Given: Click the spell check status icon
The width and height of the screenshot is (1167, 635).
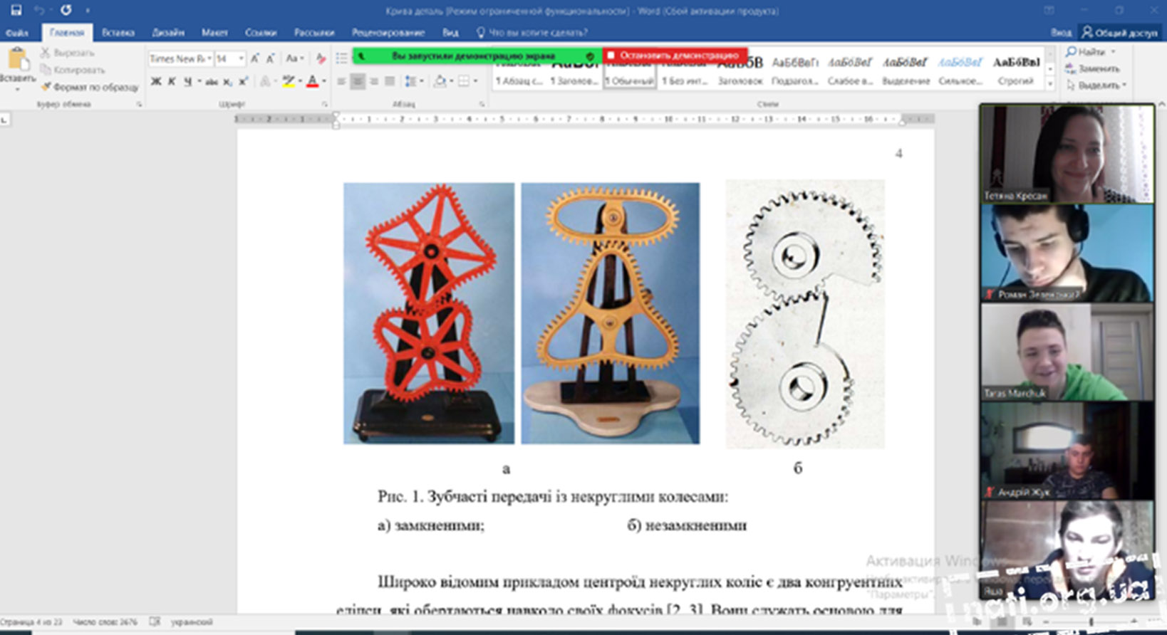Looking at the screenshot, I should (155, 622).
